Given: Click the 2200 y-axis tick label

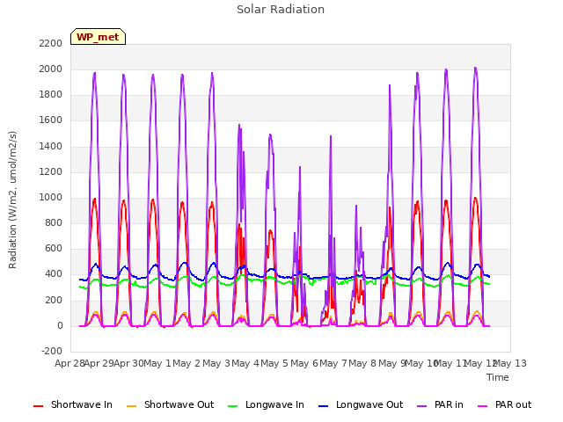Looking at the screenshot, I should 51,43.
